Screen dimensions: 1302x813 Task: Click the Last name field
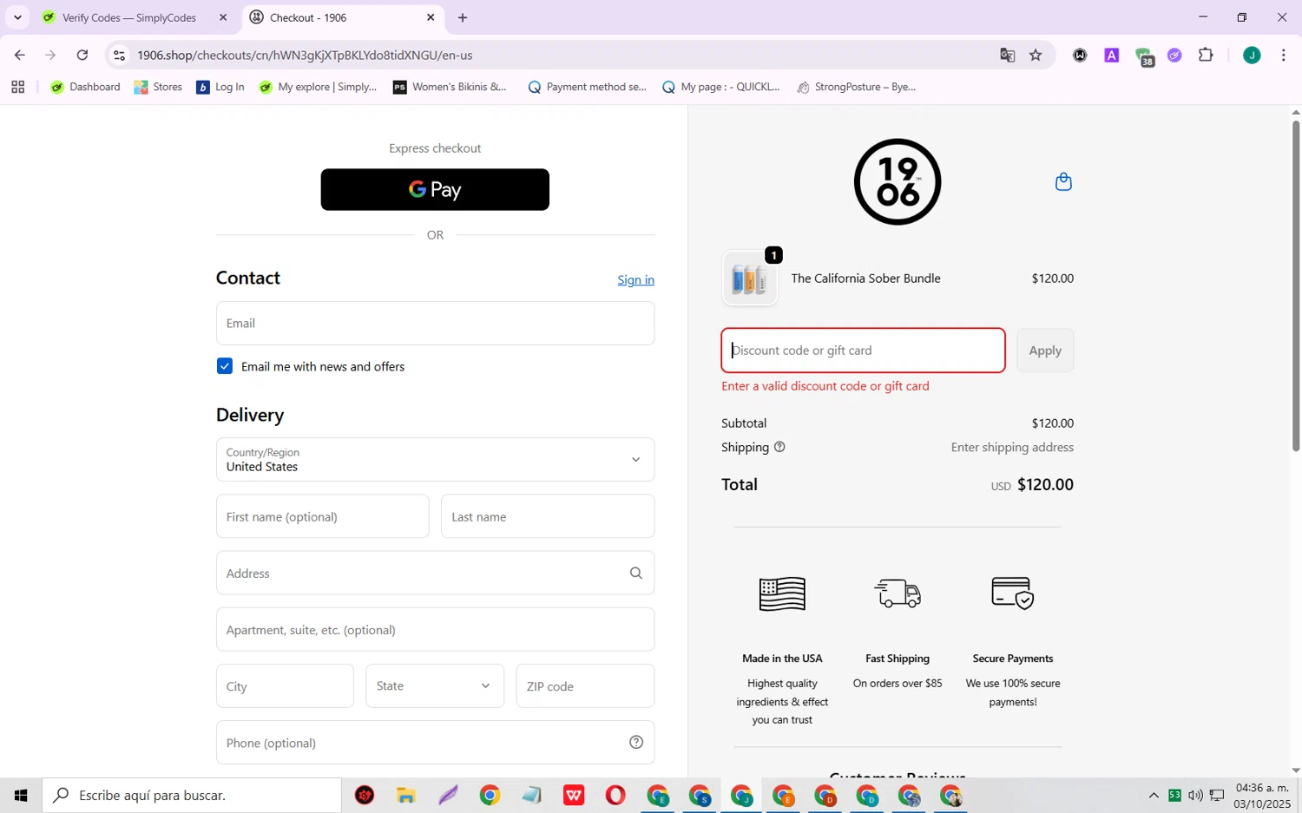point(548,516)
